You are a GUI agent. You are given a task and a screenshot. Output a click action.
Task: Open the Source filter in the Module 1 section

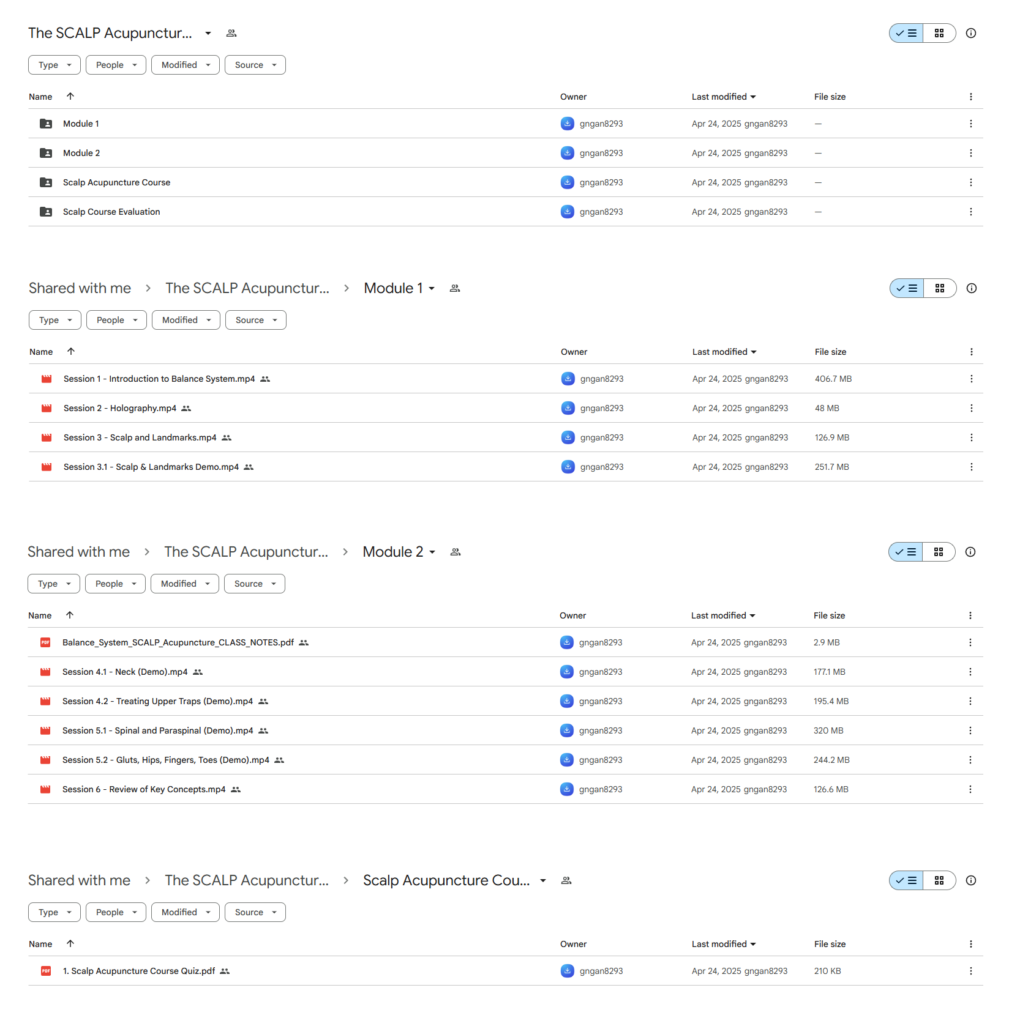[256, 320]
